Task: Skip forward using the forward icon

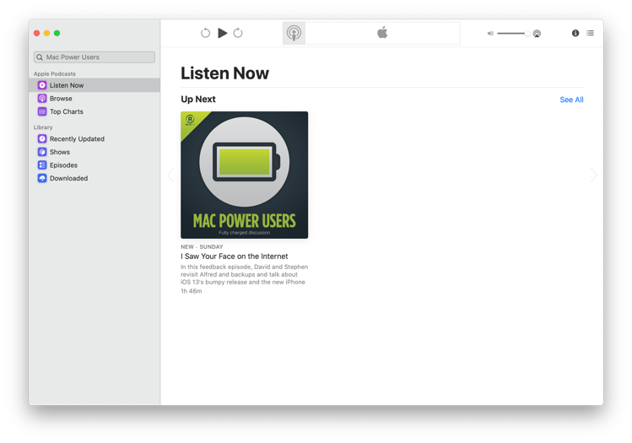Action: pos(238,33)
